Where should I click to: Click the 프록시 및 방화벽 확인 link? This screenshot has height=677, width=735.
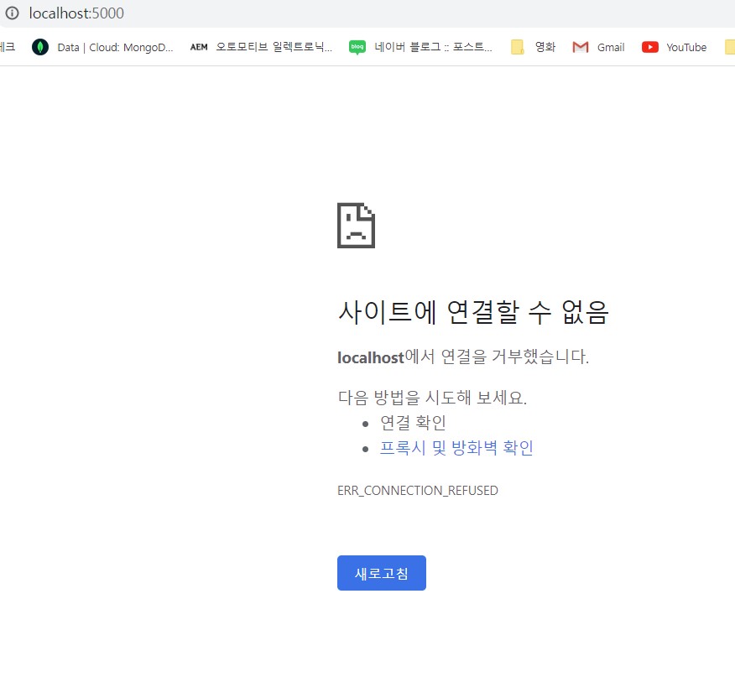pos(456,447)
